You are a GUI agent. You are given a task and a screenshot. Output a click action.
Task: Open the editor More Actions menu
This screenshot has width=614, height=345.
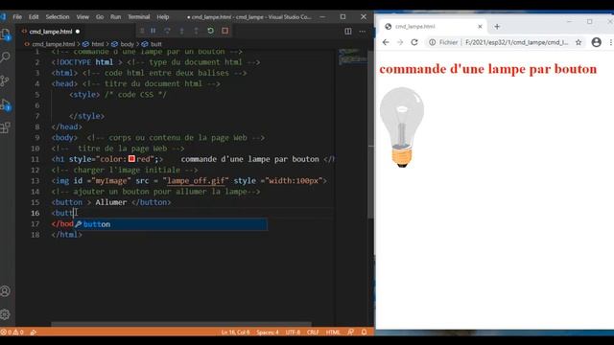[x=363, y=32]
